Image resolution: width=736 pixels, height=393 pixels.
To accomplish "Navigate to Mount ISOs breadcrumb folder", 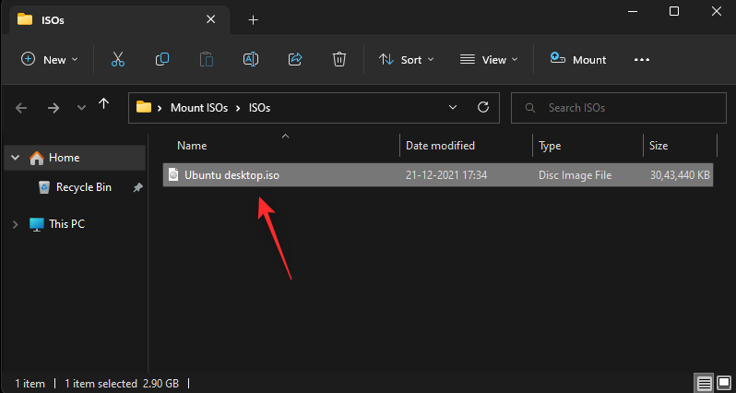I will (204, 107).
